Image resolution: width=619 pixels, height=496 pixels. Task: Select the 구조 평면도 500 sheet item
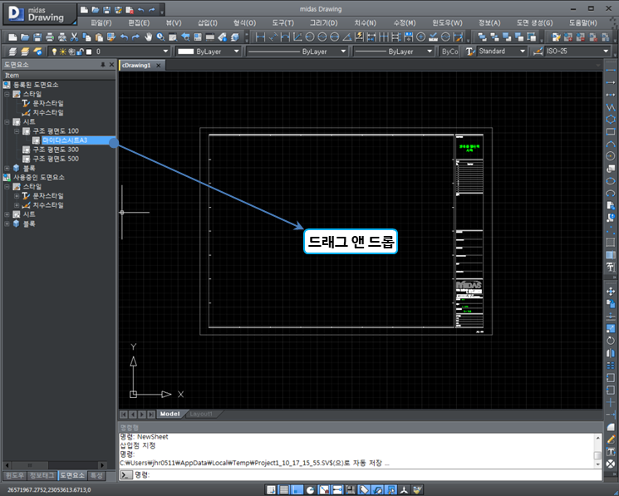[x=56, y=159]
